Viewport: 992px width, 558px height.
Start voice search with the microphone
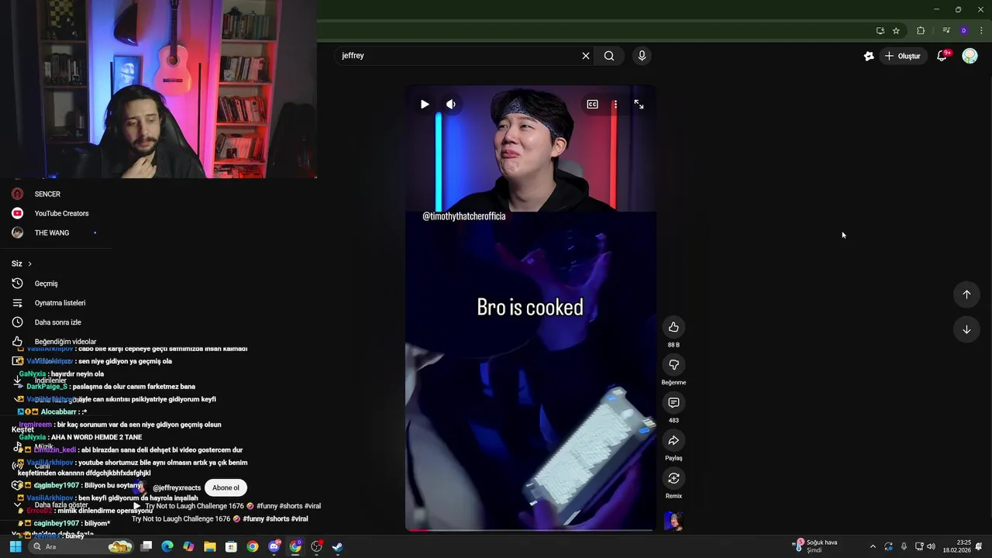pos(642,56)
